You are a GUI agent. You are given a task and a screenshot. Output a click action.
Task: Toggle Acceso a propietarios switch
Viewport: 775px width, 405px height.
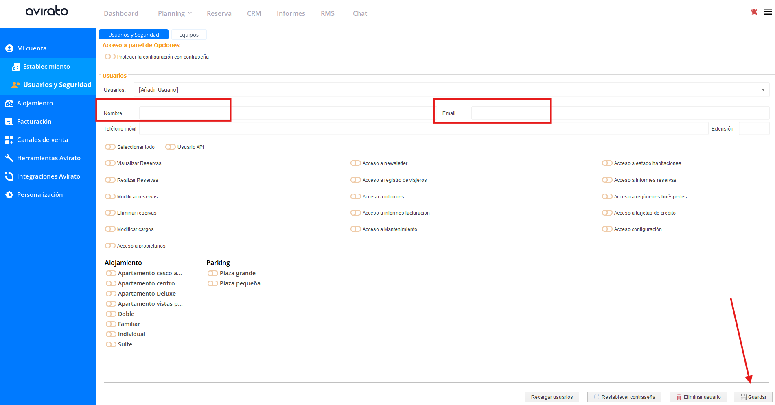click(110, 246)
